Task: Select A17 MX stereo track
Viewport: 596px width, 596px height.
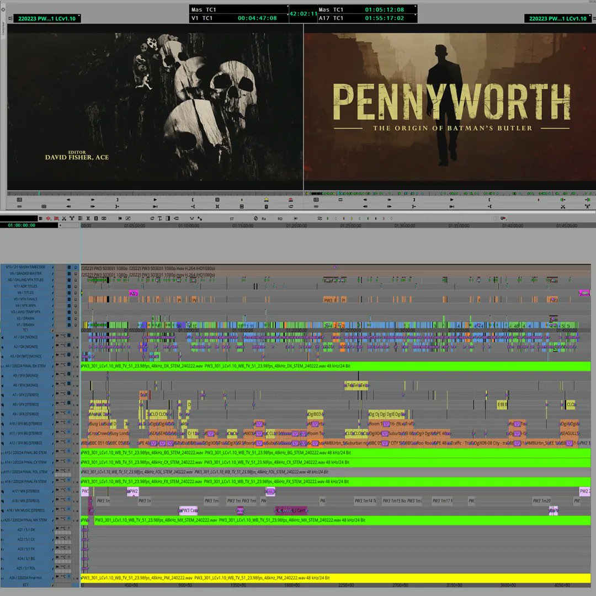Action: 26,491
